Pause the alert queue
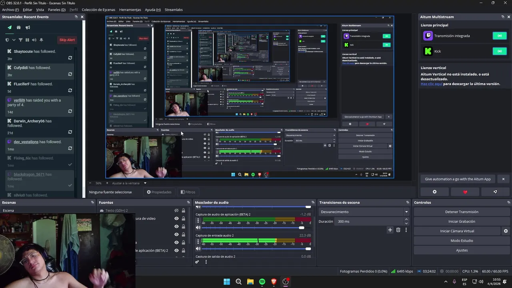 pos(27,40)
